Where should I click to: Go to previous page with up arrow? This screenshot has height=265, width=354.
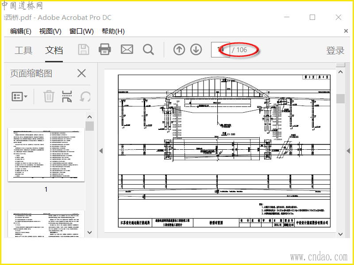point(179,49)
